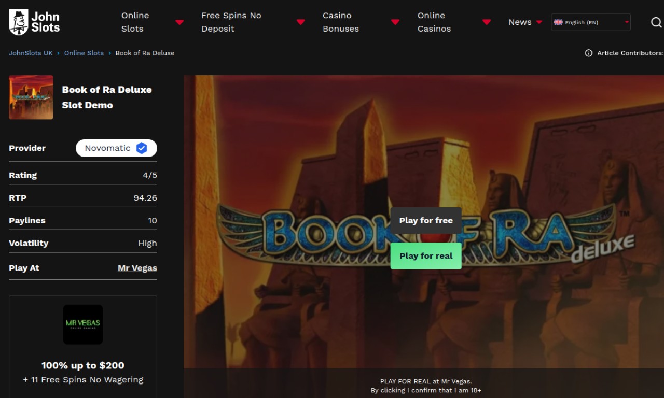The image size is (664, 398).
Task: Open the Online Casinos menu item
Action: (x=434, y=22)
